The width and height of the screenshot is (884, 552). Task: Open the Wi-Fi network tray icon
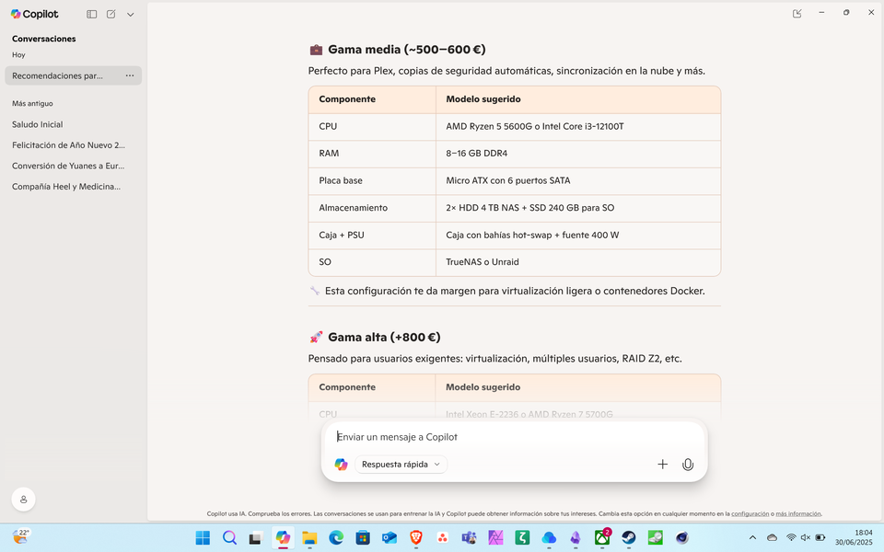[x=791, y=538]
